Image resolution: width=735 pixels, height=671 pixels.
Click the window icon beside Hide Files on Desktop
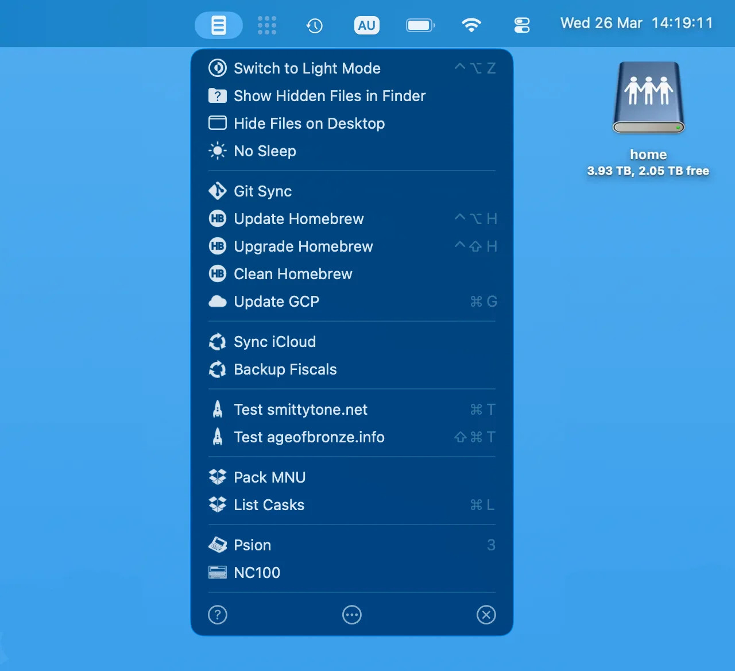[x=218, y=124]
